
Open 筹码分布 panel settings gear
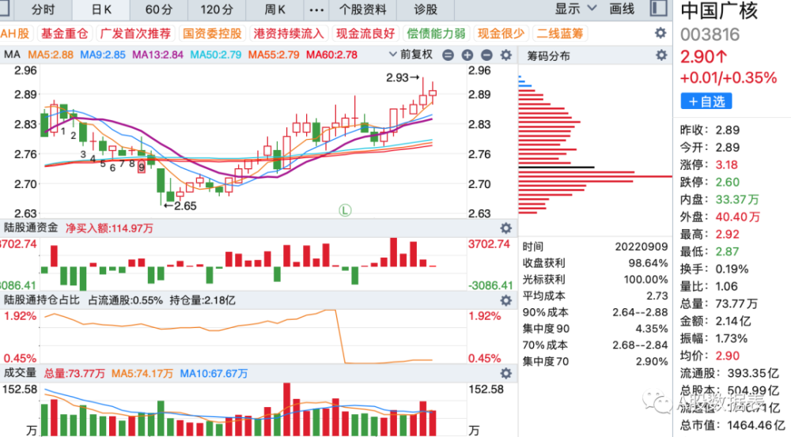point(660,55)
